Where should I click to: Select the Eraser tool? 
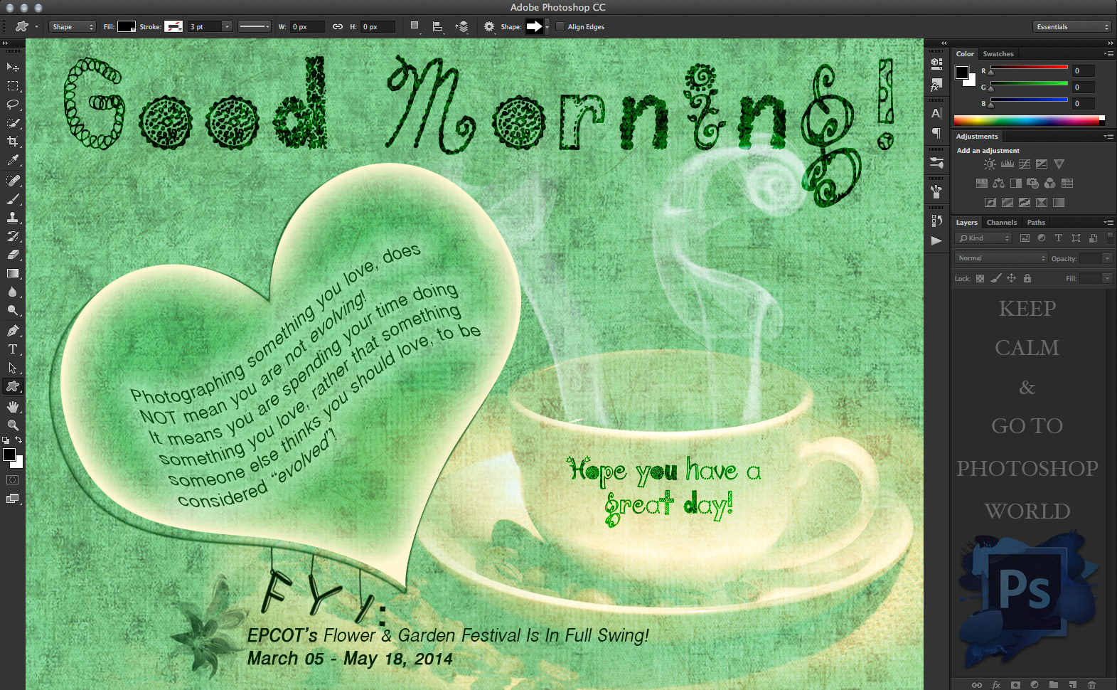(13, 255)
